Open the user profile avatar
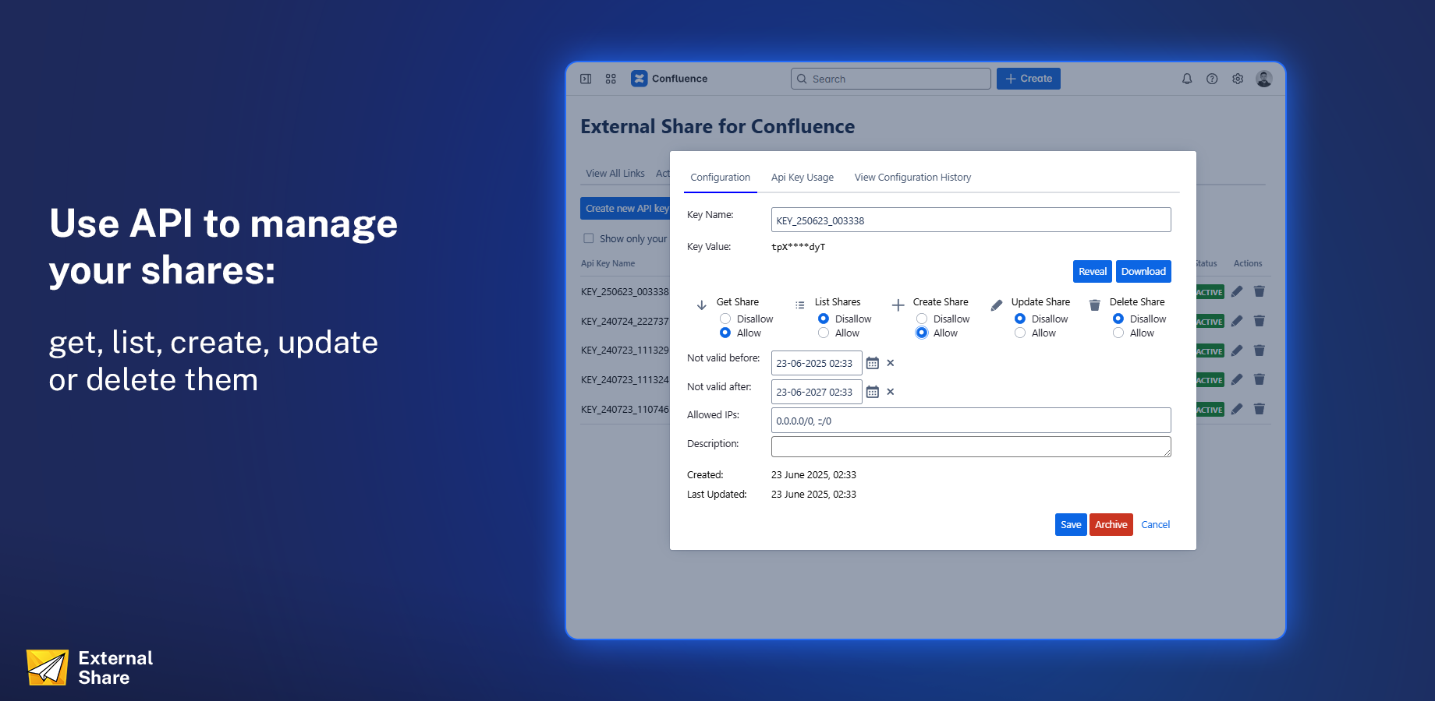 [1264, 79]
